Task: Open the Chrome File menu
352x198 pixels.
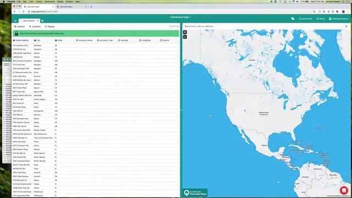Action: tap(19, 1)
